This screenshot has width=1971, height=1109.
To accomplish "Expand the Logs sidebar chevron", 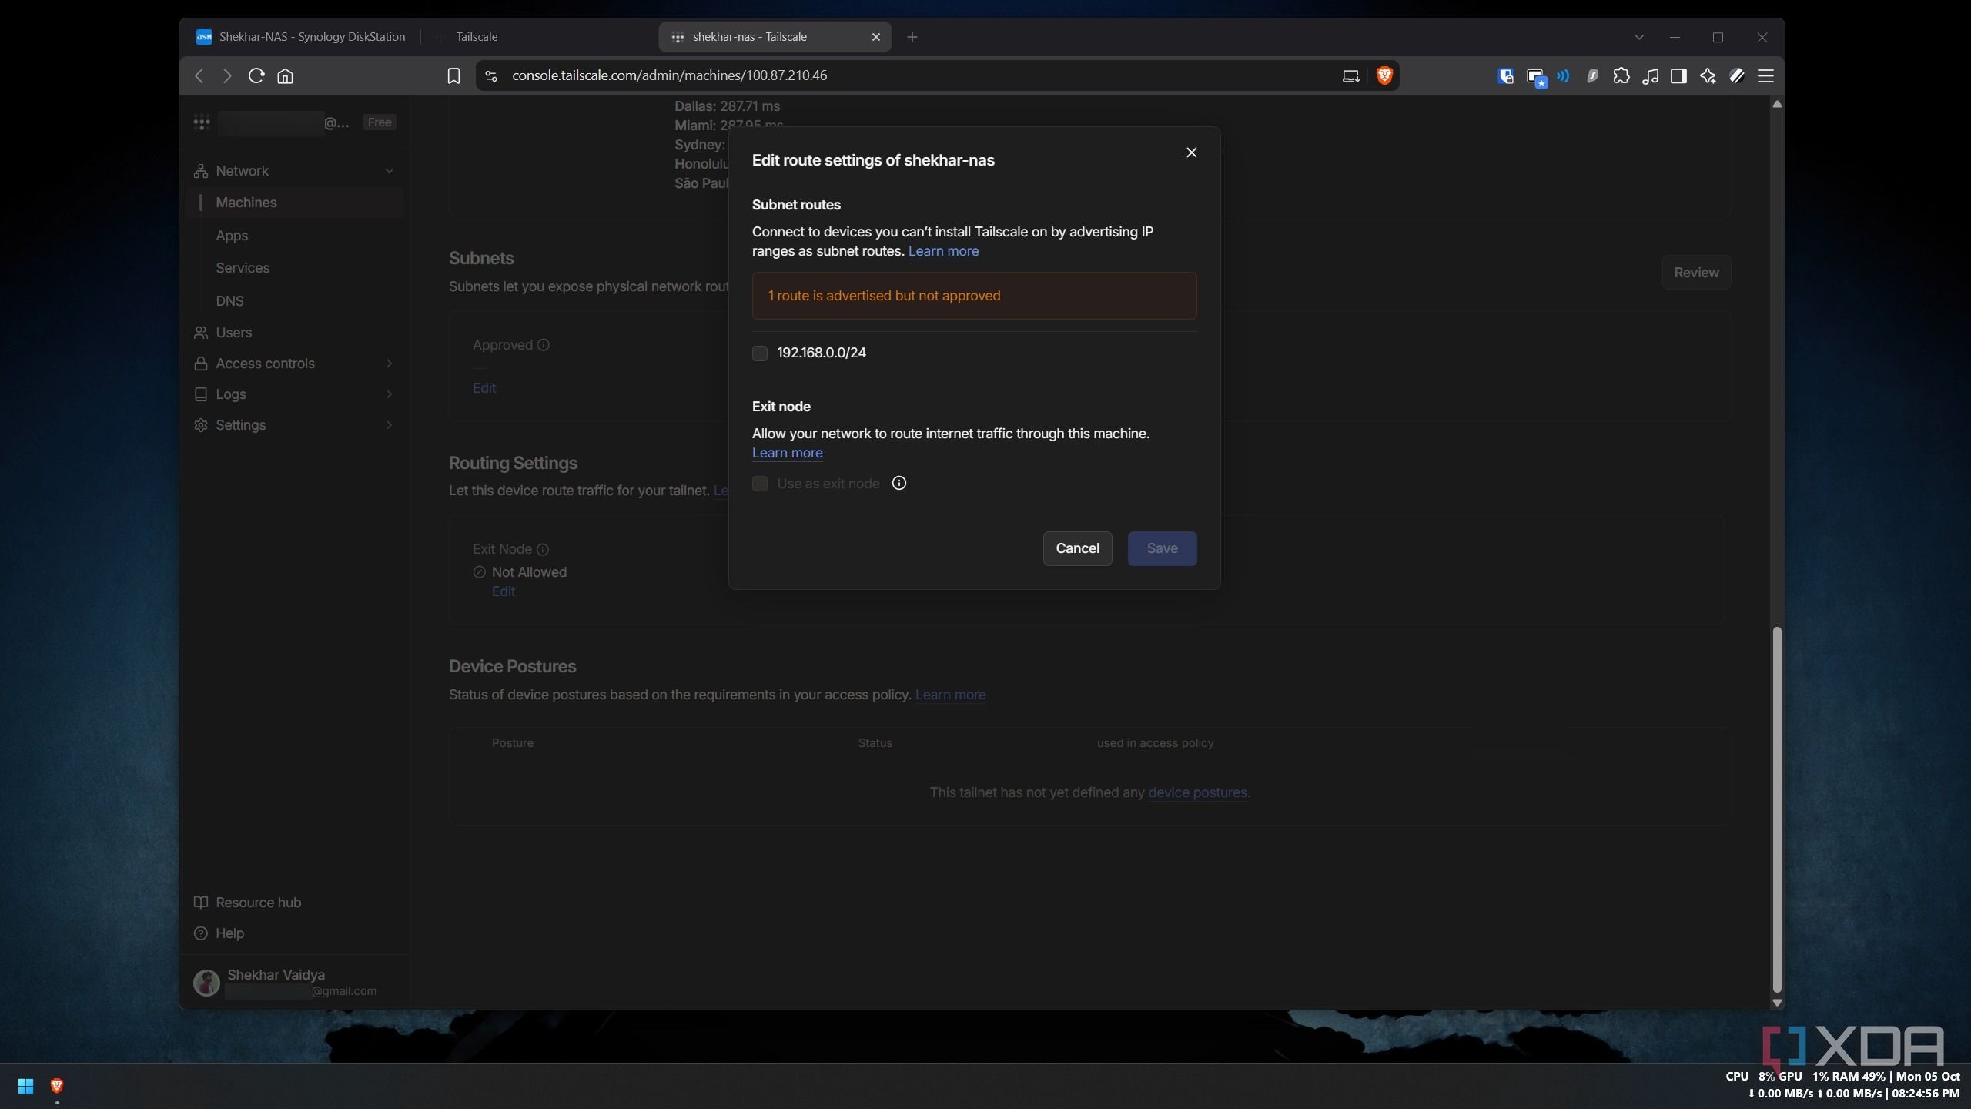I will (x=389, y=394).
